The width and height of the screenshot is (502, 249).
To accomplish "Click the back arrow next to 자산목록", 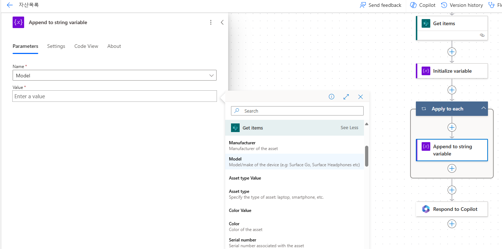I will (10, 5).
